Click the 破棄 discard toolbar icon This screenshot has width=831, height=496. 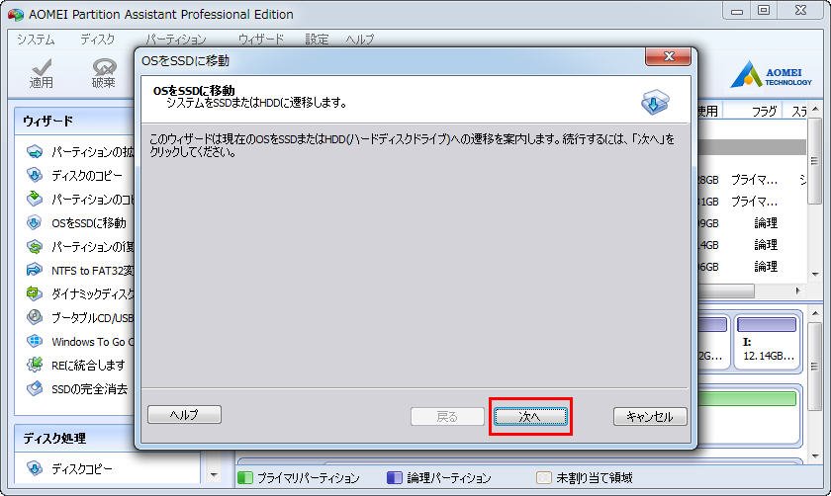point(104,67)
